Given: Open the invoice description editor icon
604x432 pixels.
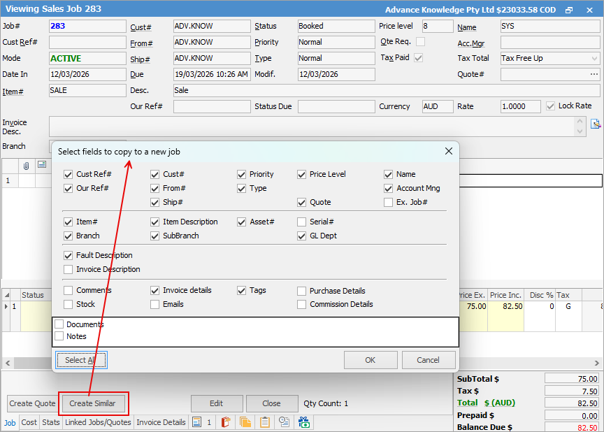Looking at the screenshot, I should click(x=596, y=124).
